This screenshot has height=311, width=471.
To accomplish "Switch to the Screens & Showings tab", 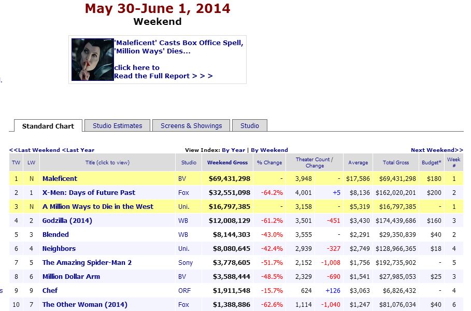I will click(x=191, y=125).
